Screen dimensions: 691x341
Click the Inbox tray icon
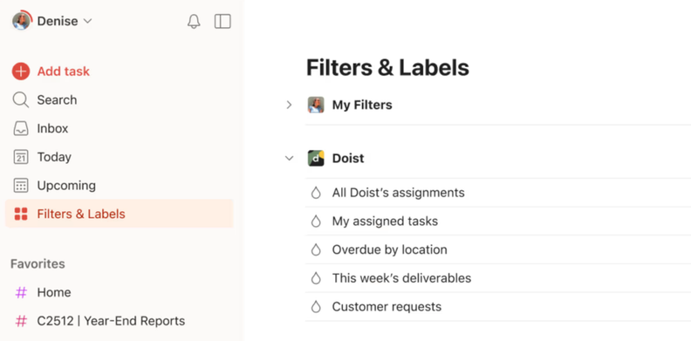pos(21,129)
